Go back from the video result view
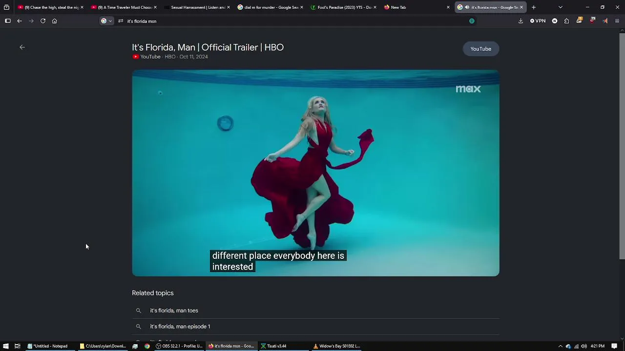625x351 pixels. (x=22, y=47)
